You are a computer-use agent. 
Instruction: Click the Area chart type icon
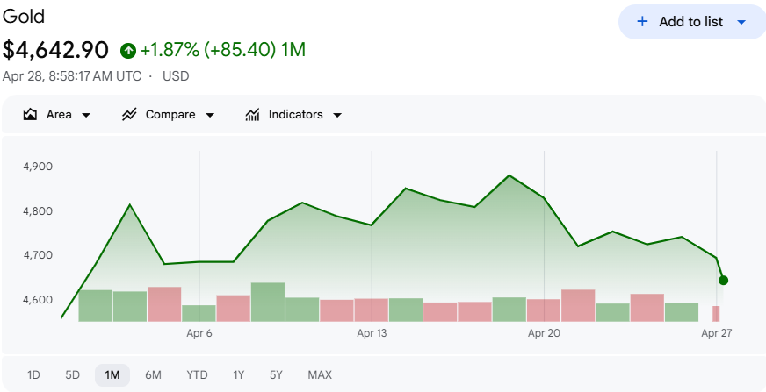[x=30, y=115]
